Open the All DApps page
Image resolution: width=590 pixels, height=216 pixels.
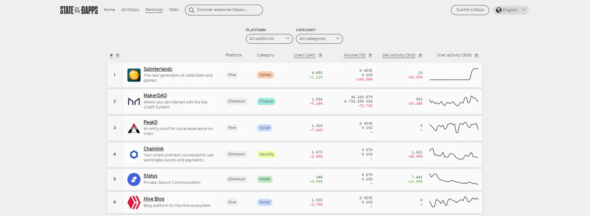[x=130, y=10]
